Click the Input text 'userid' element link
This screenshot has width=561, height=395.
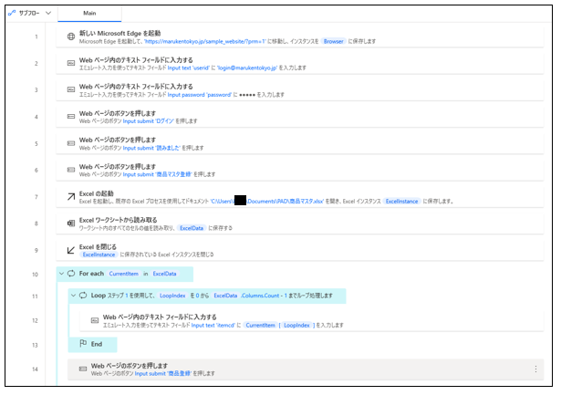[x=189, y=68]
